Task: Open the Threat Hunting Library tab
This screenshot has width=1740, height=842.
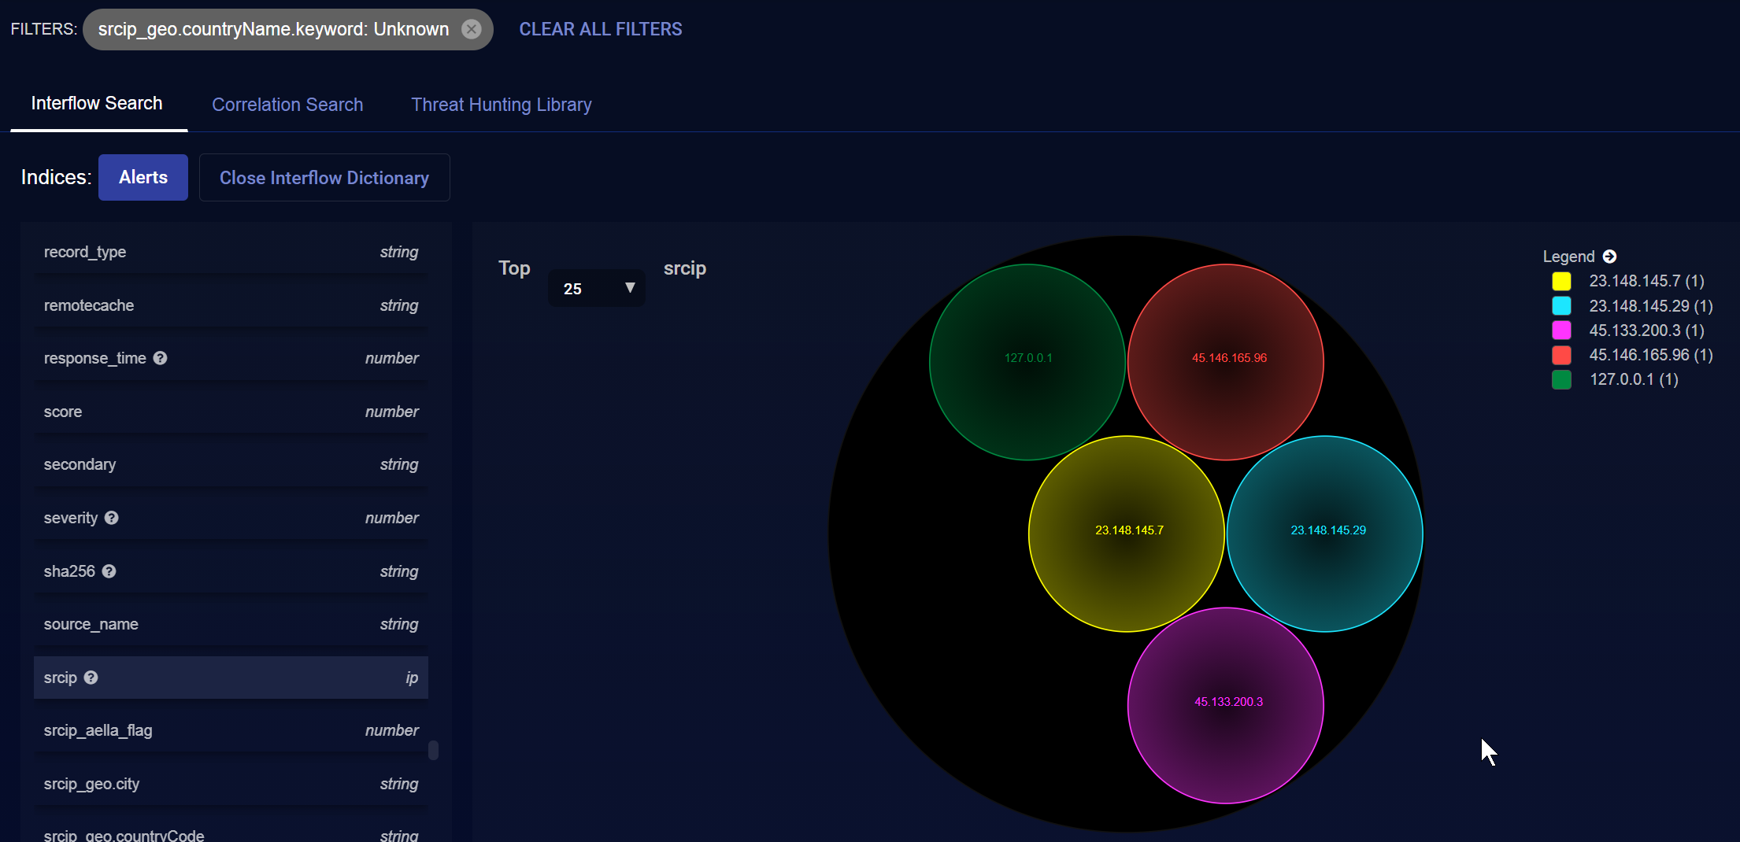Action: coord(501,105)
